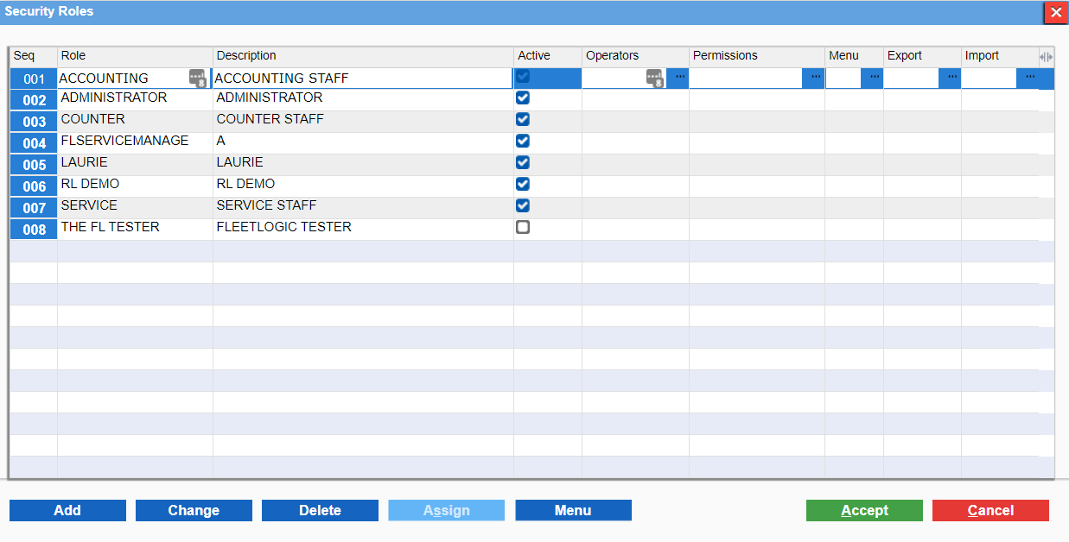Image resolution: width=1069 pixels, height=542 pixels.
Task: Click the green Accept button
Action: [x=864, y=511]
